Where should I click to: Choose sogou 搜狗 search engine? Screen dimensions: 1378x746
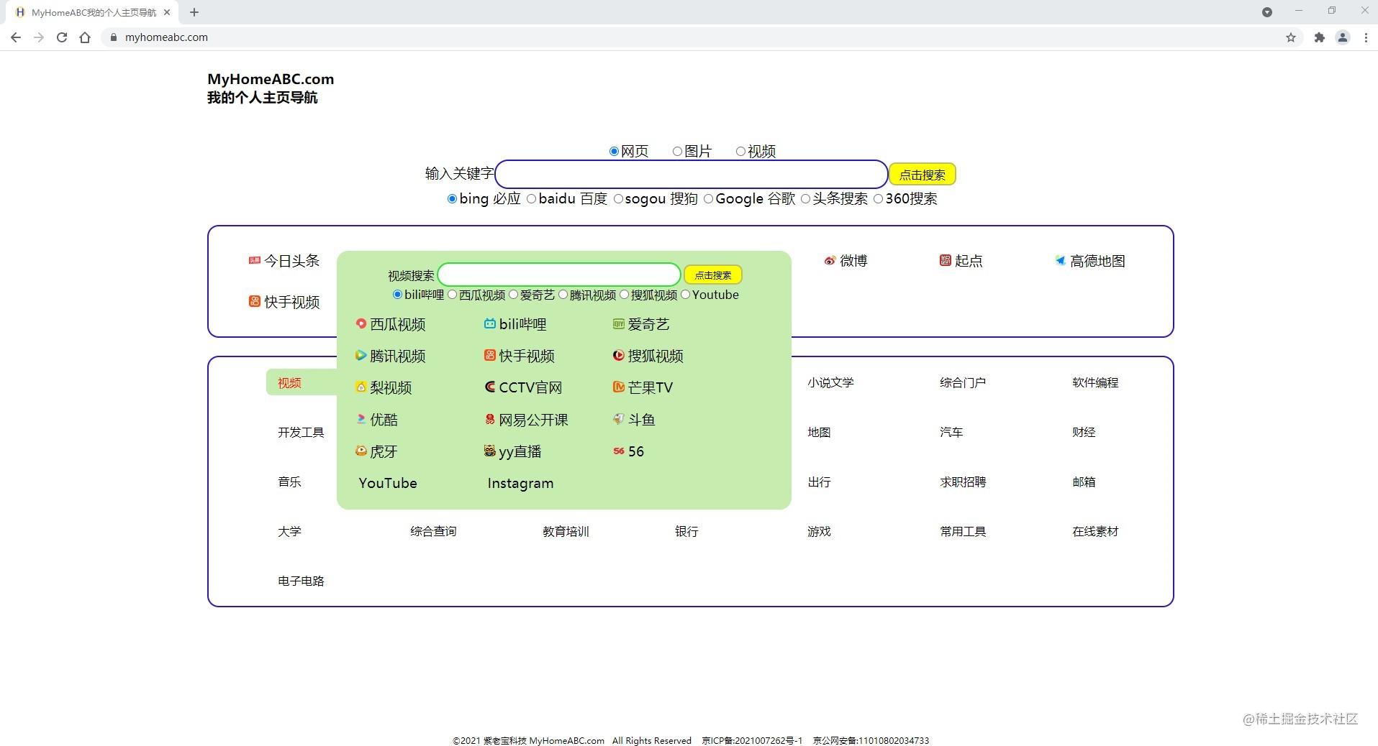618,198
